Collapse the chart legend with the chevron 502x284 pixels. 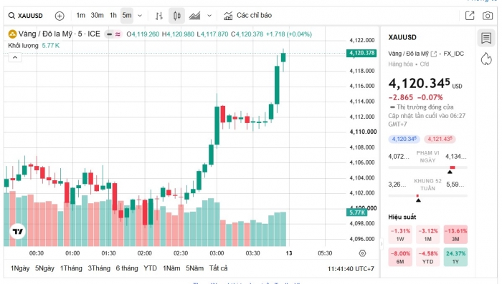point(15,58)
